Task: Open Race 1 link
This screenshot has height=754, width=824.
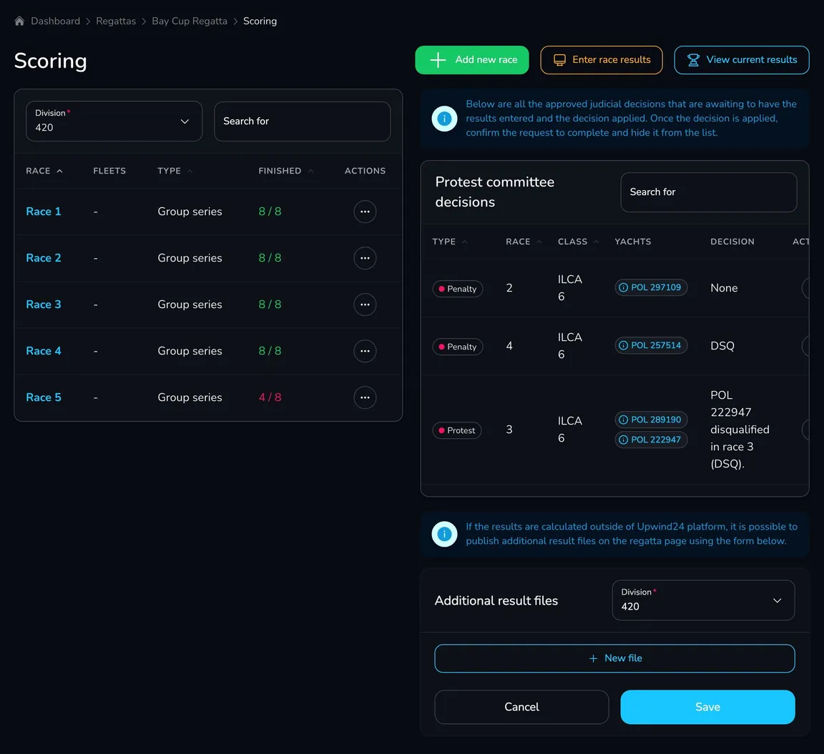Action: [44, 212]
